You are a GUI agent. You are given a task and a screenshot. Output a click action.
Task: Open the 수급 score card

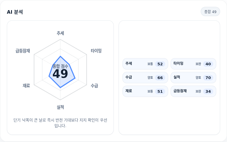(145, 78)
